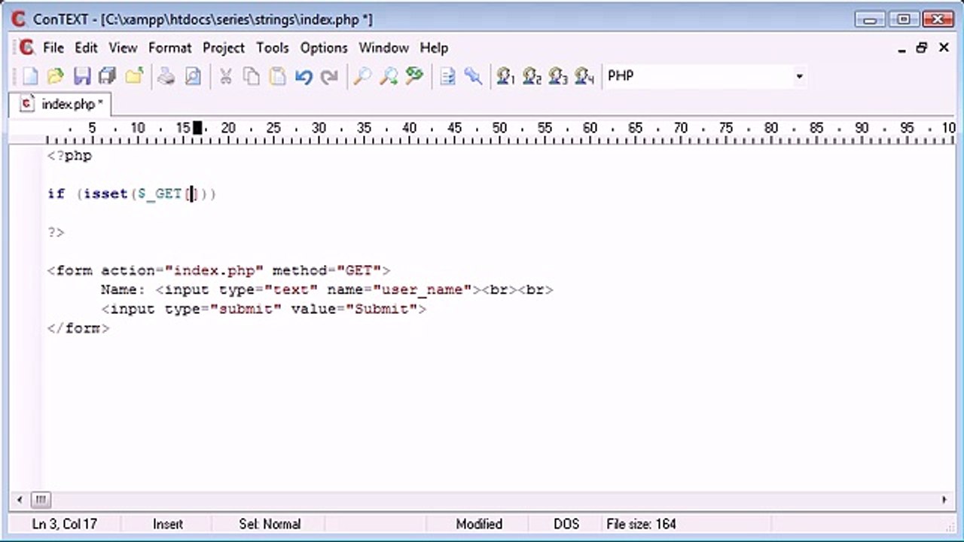Image resolution: width=964 pixels, height=542 pixels.
Task: Click the Insert mode status indicator
Action: point(168,524)
